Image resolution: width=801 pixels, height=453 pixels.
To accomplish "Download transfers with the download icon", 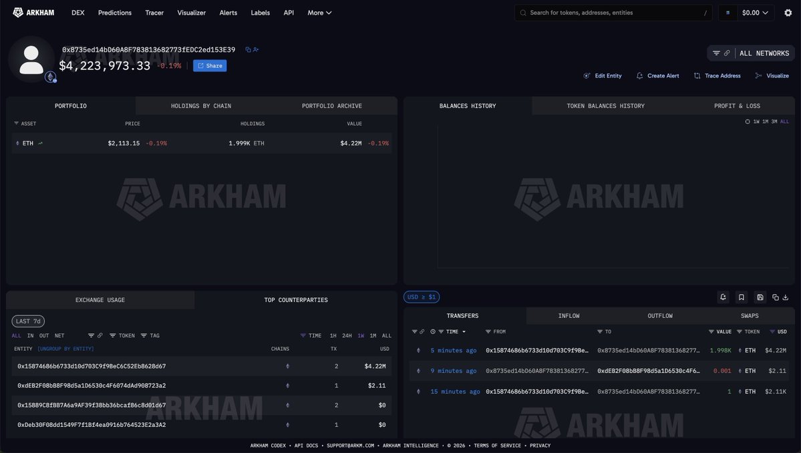I will pyautogui.click(x=786, y=297).
